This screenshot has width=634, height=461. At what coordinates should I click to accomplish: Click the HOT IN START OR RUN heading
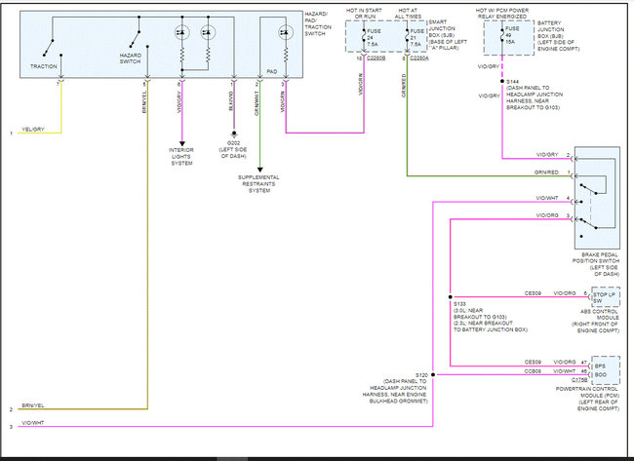[x=365, y=14]
